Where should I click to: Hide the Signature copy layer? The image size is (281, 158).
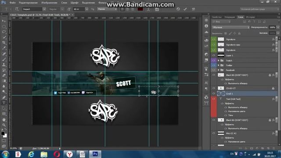click(214, 44)
